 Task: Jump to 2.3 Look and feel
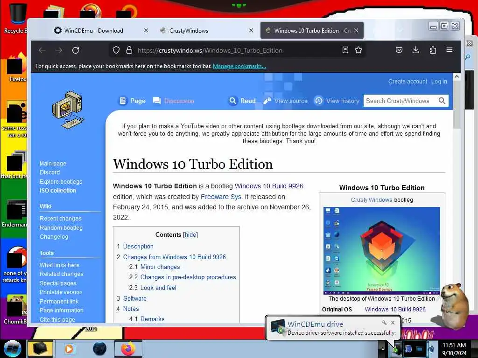pos(158,288)
